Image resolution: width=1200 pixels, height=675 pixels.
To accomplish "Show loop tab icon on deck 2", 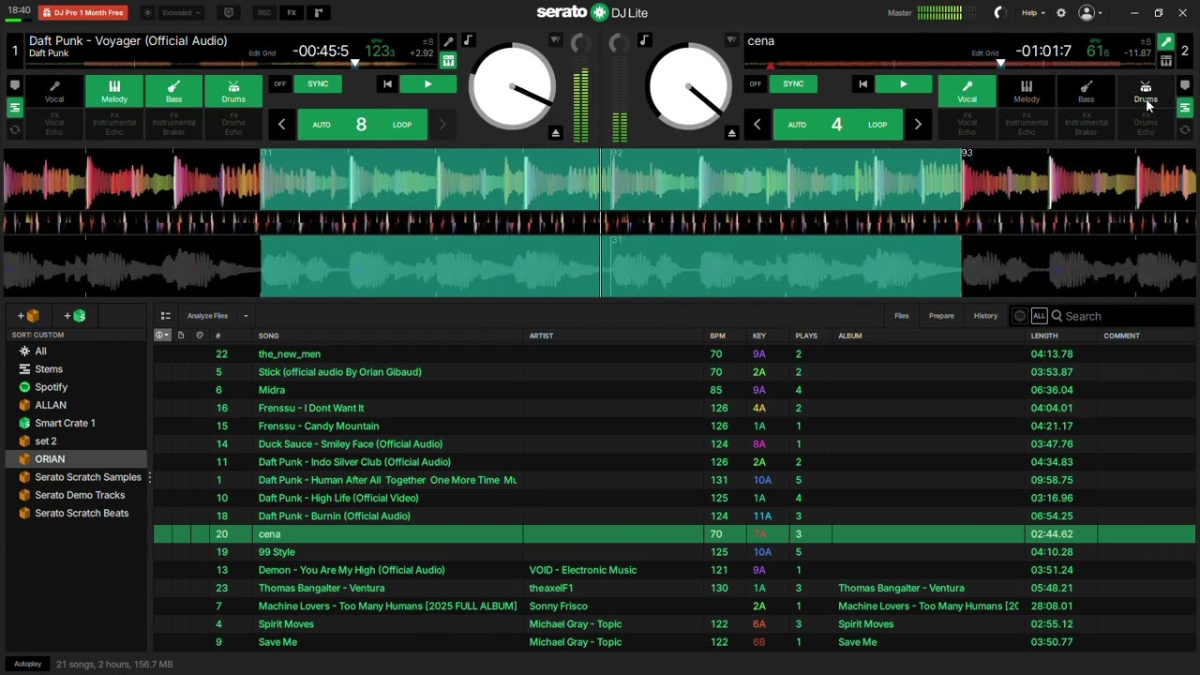I will [1185, 130].
